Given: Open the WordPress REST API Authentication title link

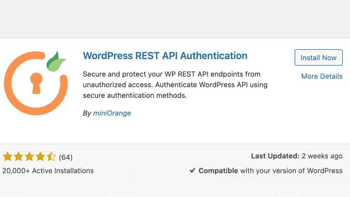Looking at the screenshot, I should [165, 56].
